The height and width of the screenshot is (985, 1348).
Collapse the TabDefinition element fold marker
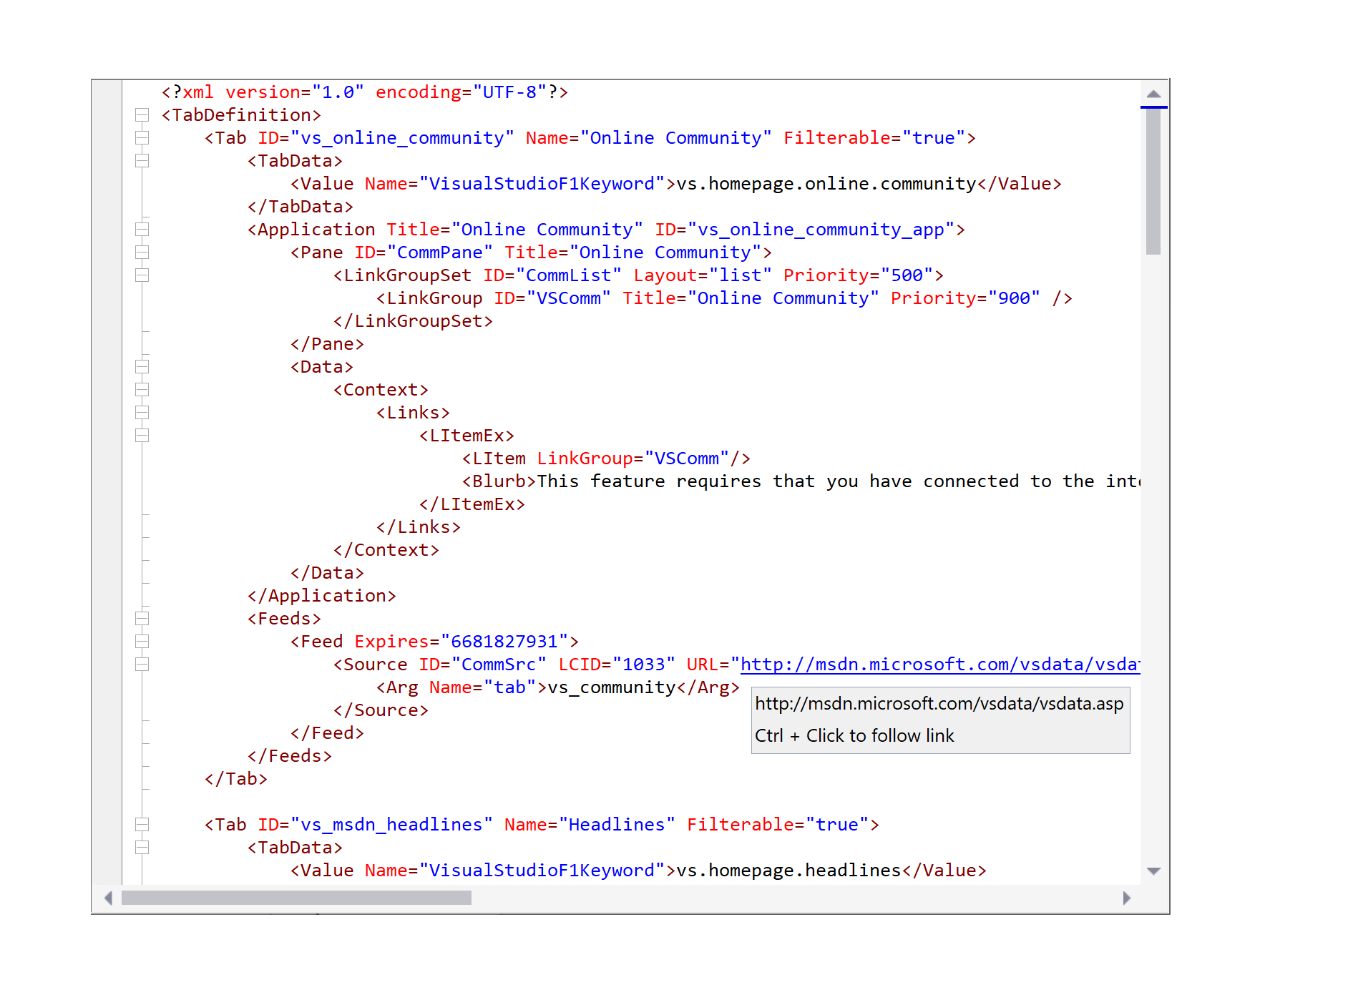tap(142, 114)
